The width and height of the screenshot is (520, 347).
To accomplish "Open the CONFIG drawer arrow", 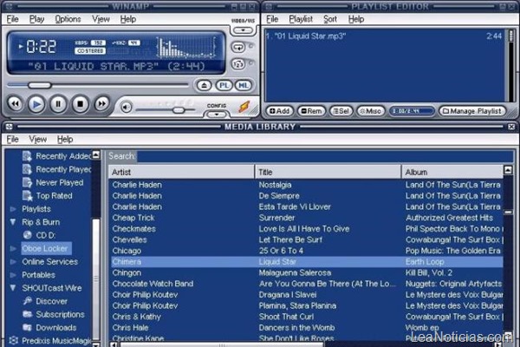I will pyautogui.click(x=217, y=115).
